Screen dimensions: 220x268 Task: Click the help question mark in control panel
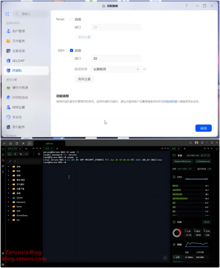(x=187, y=6)
